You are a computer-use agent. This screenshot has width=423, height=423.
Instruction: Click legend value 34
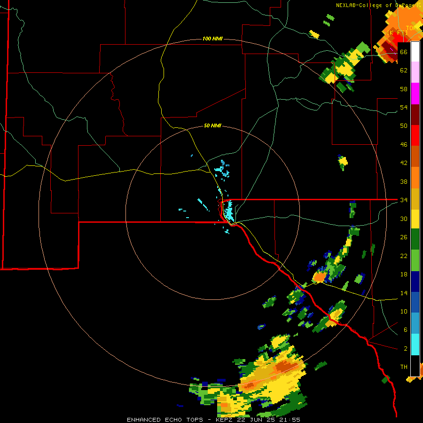click(x=404, y=200)
